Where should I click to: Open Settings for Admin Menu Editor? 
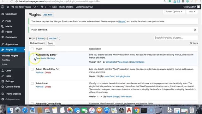51,58
